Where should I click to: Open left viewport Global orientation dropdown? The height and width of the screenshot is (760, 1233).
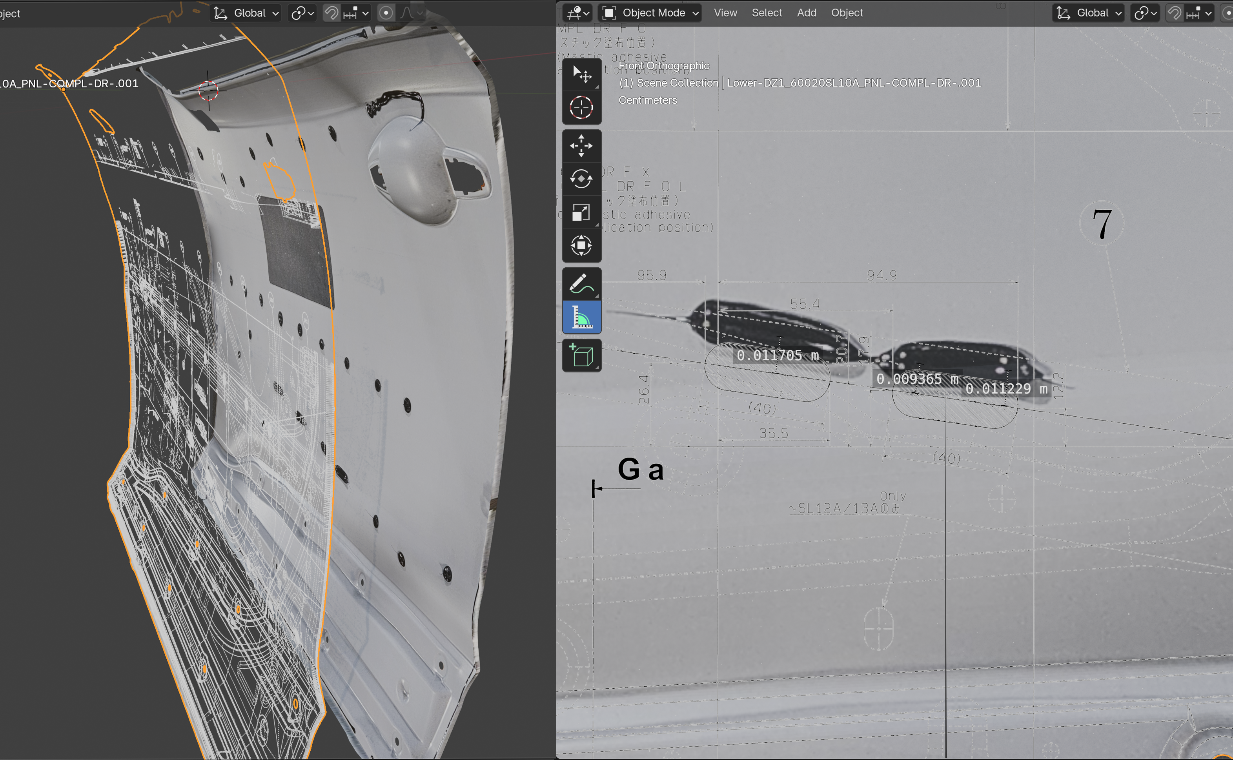[246, 13]
